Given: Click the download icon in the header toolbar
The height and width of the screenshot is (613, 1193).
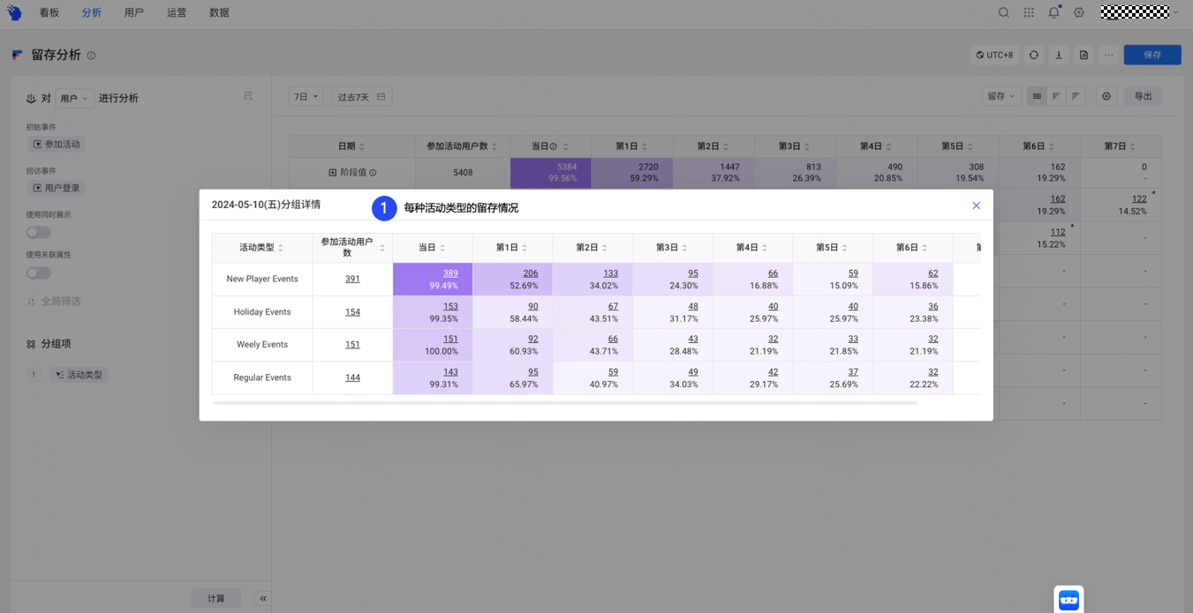Looking at the screenshot, I should tap(1059, 55).
